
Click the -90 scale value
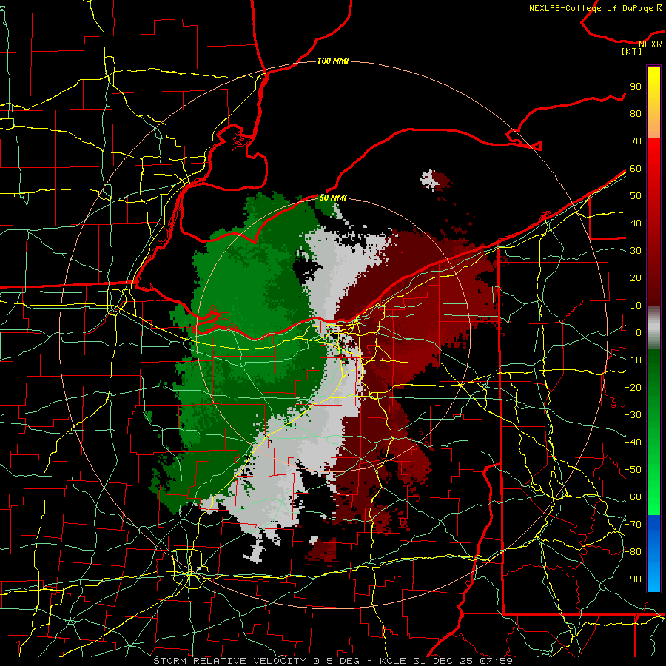point(633,579)
